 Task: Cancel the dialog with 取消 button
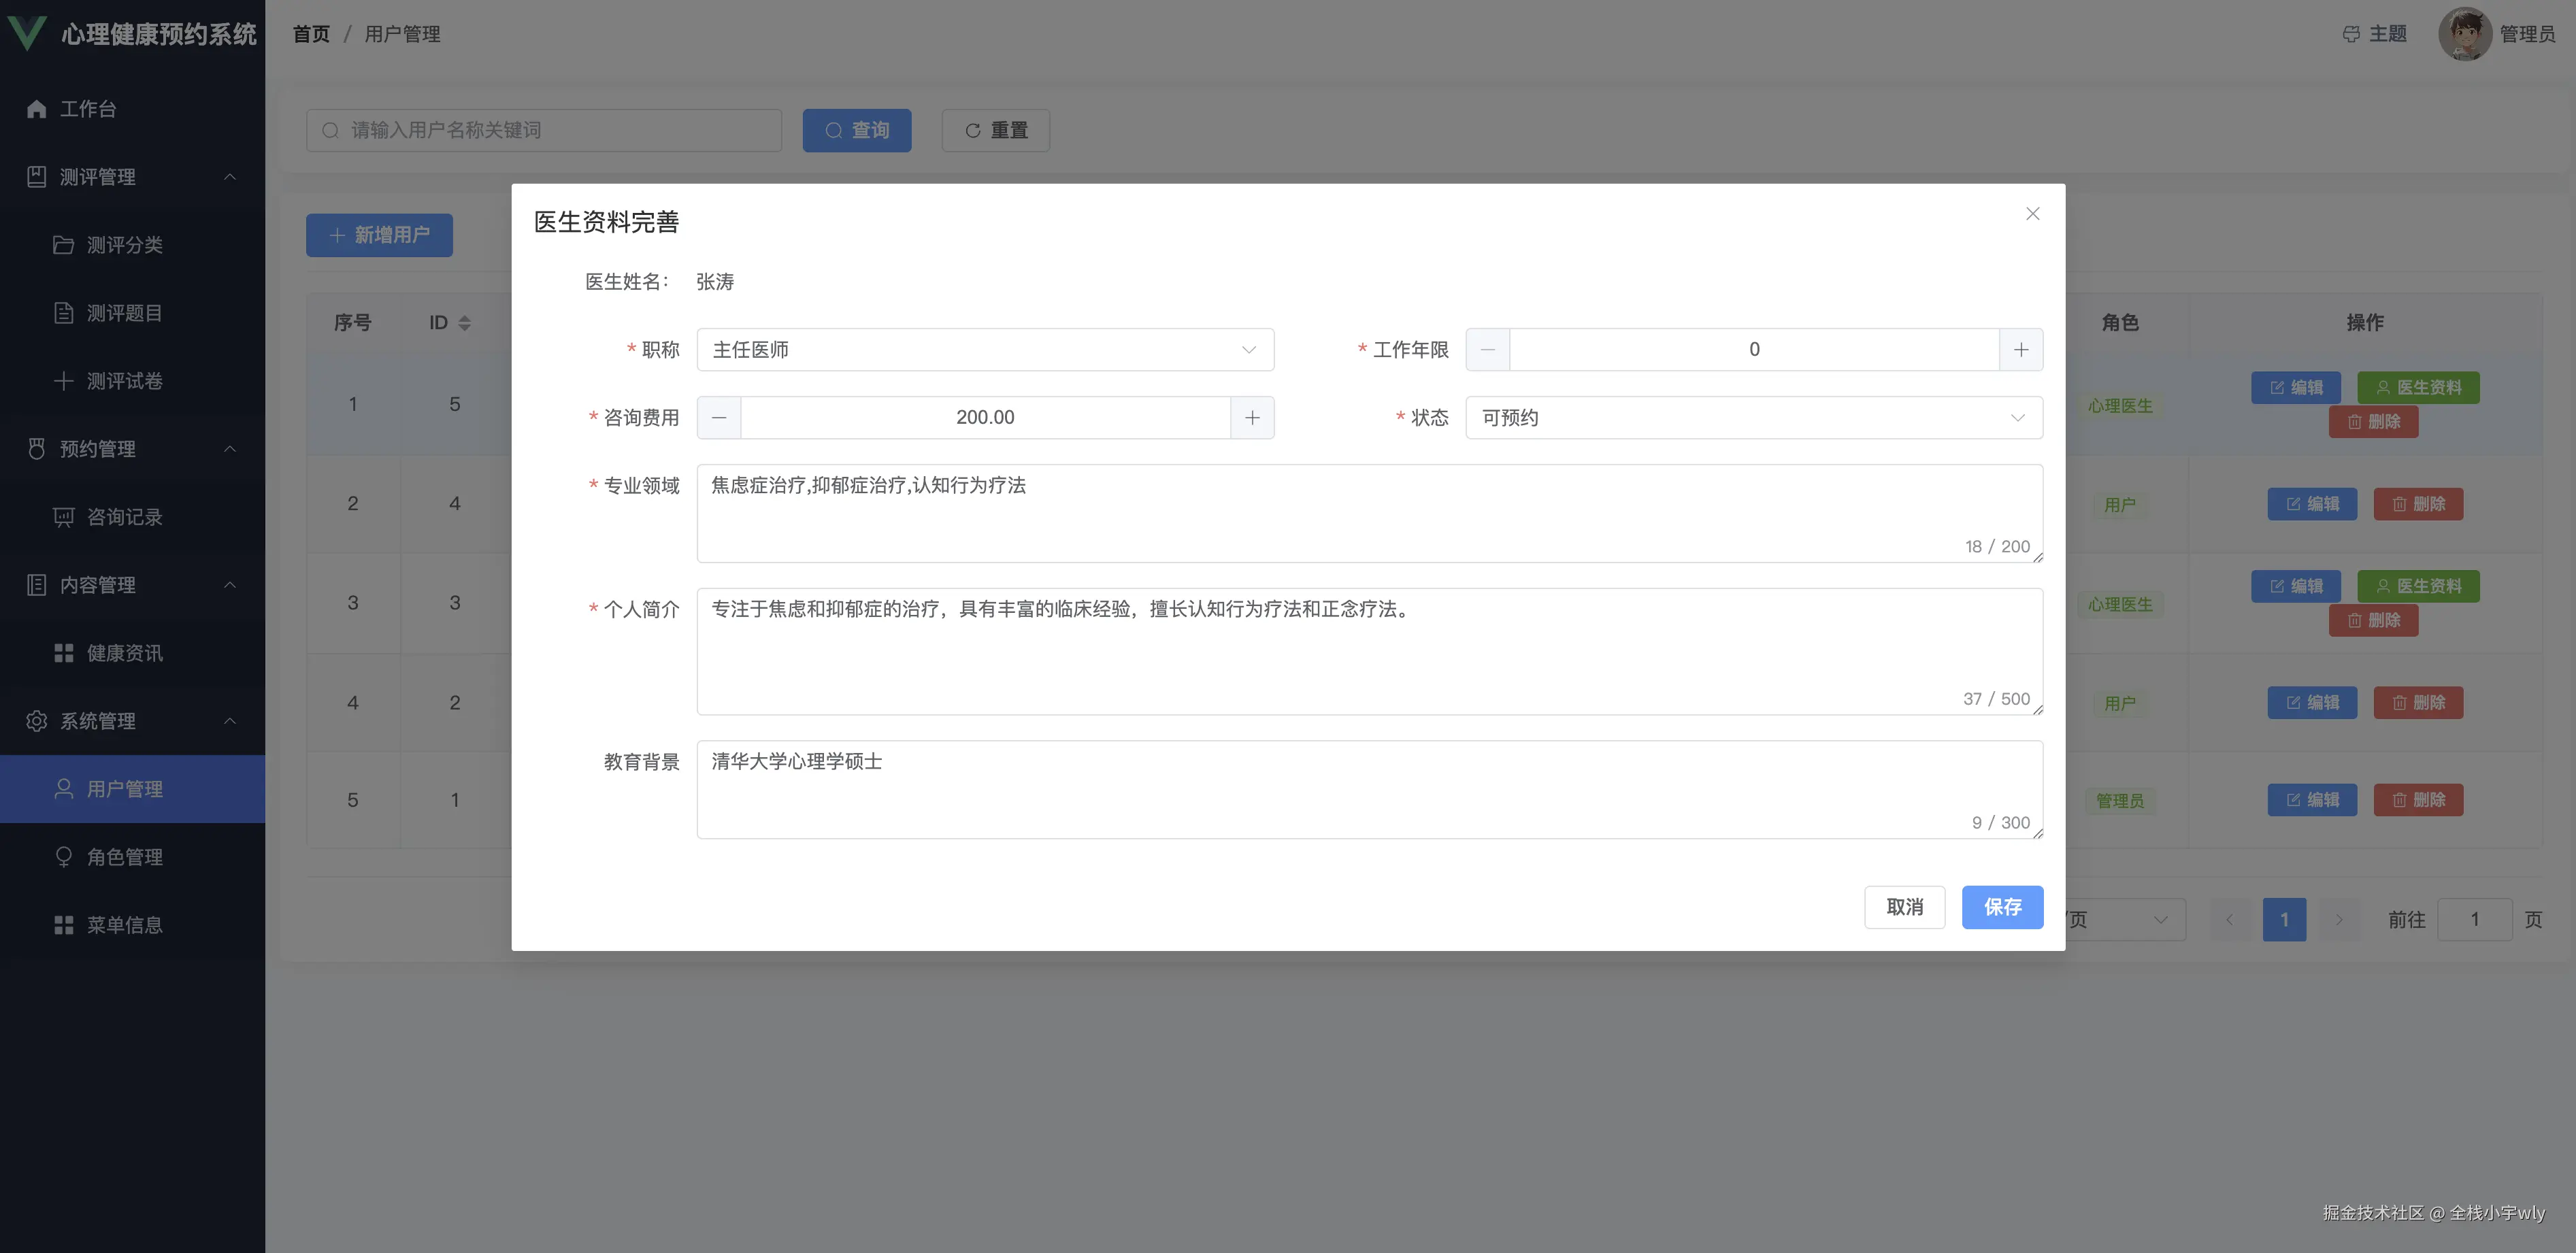coord(1904,907)
